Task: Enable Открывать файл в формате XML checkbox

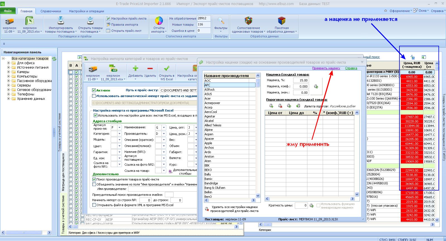Action: click(94, 205)
